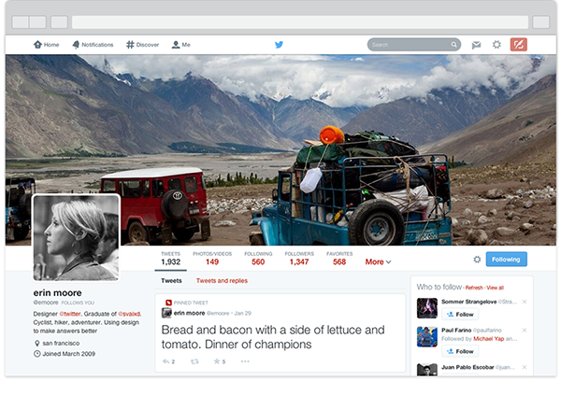Click erin moore name in pinned tweet
The height and width of the screenshot is (395, 561).
(x=189, y=313)
